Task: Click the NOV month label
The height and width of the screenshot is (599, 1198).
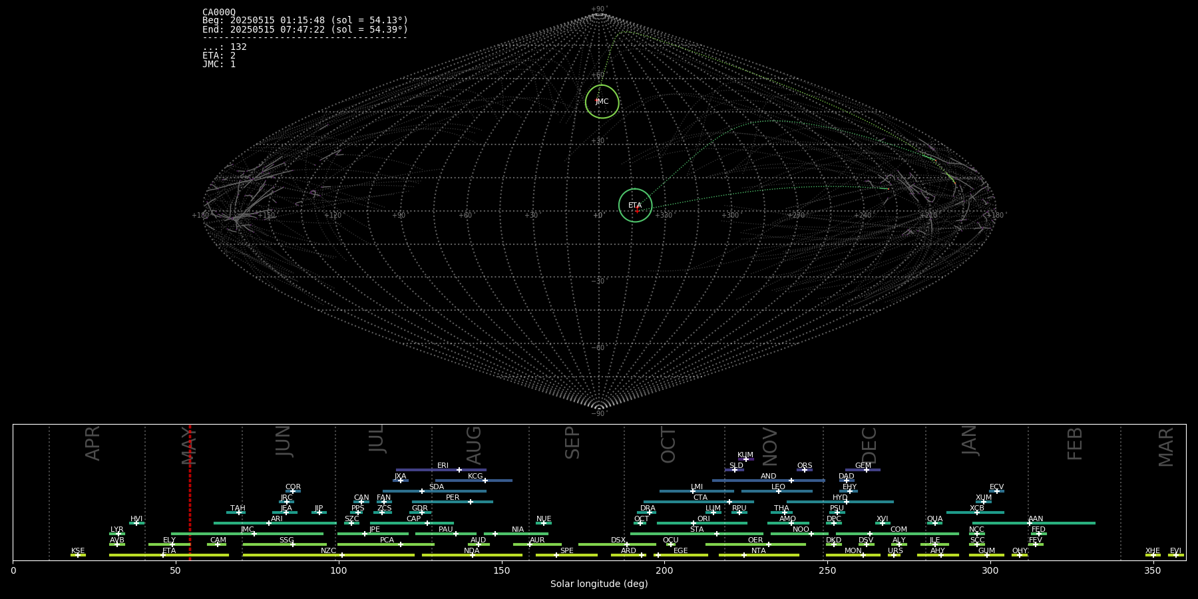Action: (x=769, y=447)
